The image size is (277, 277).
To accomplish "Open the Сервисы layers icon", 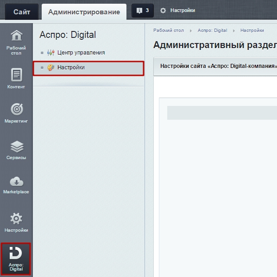I will 17,147.
